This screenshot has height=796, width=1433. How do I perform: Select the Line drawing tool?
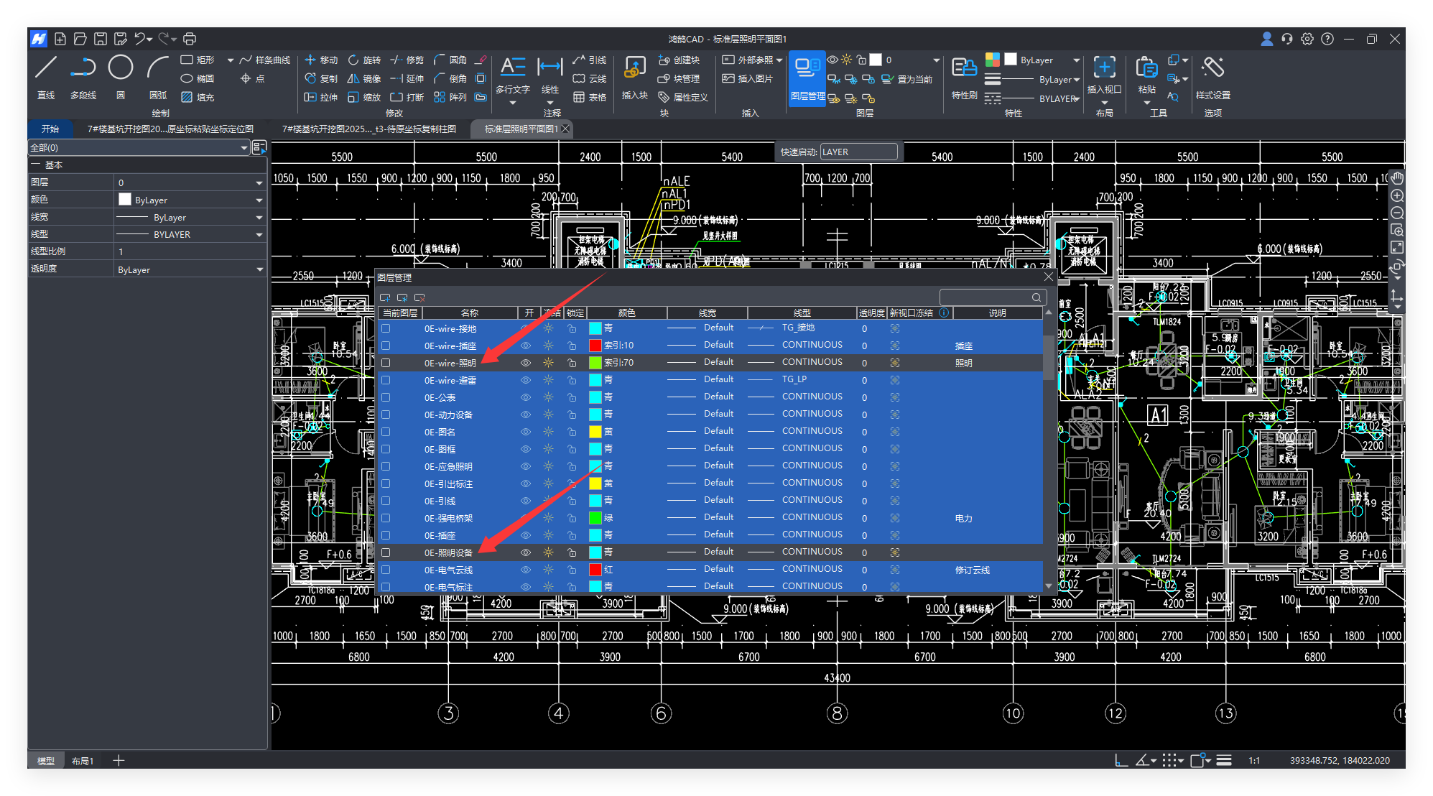46,68
